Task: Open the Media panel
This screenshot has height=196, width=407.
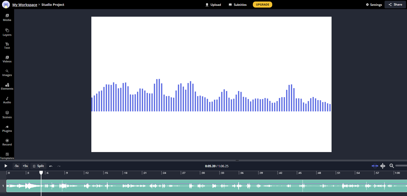Action: [7, 17]
